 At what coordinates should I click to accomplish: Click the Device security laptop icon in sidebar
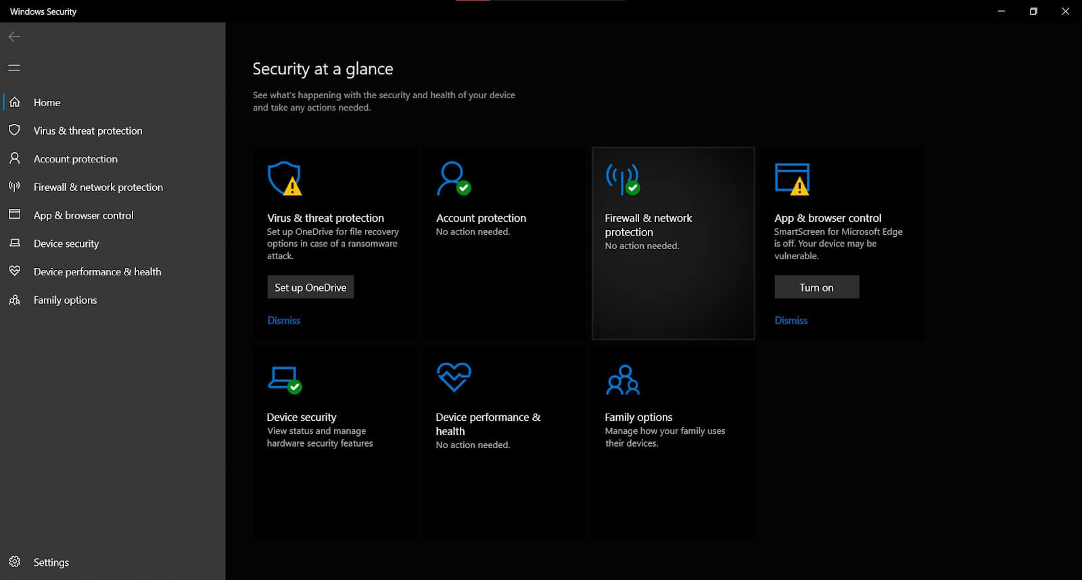[14, 243]
